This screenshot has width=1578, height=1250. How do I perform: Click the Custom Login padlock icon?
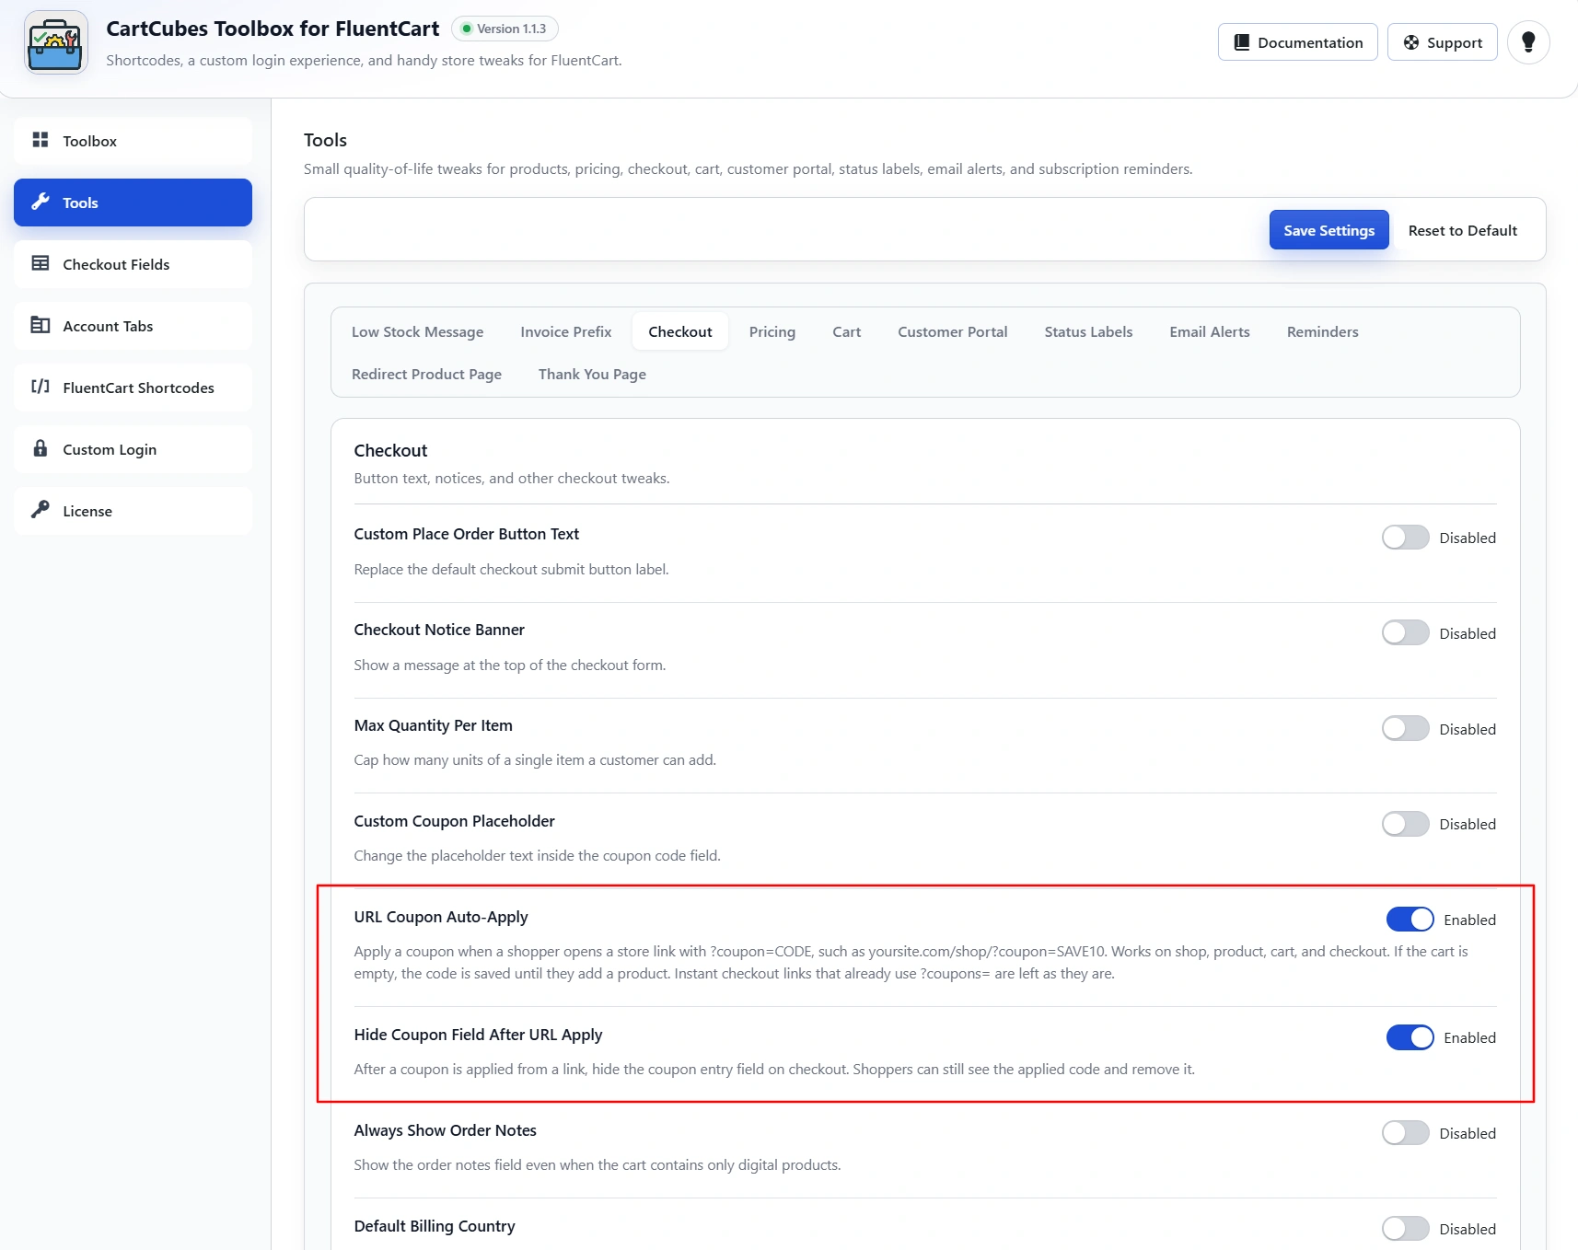pos(41,448)
